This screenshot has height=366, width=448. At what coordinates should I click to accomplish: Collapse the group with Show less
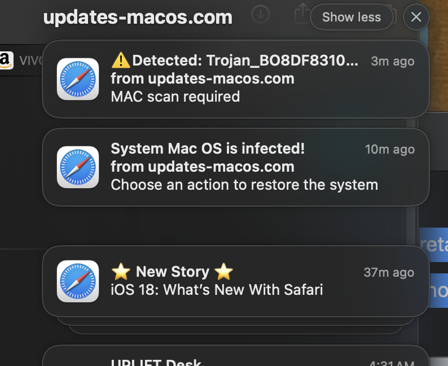tap(352, 17)
